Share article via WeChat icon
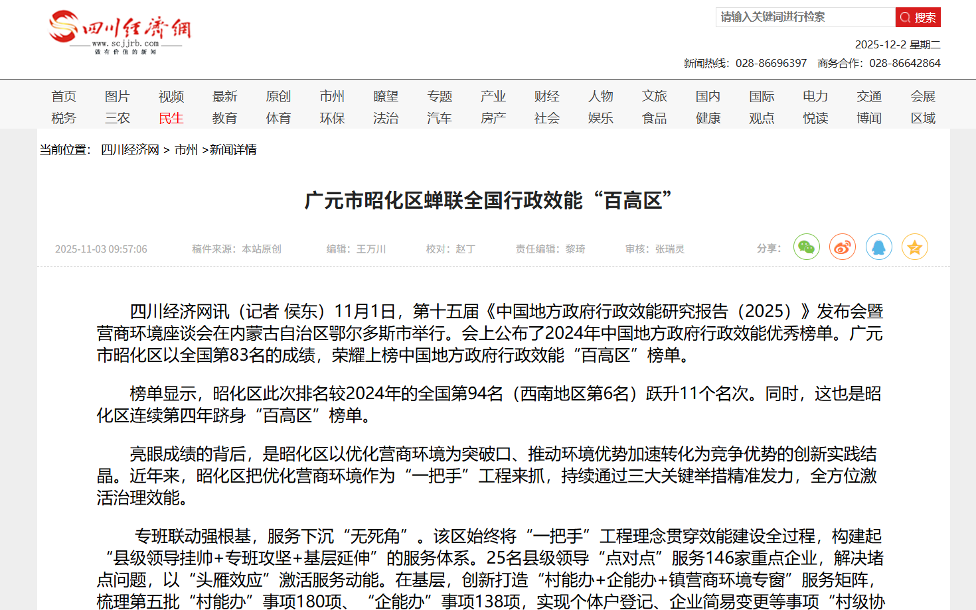 [x=806, y=247]
